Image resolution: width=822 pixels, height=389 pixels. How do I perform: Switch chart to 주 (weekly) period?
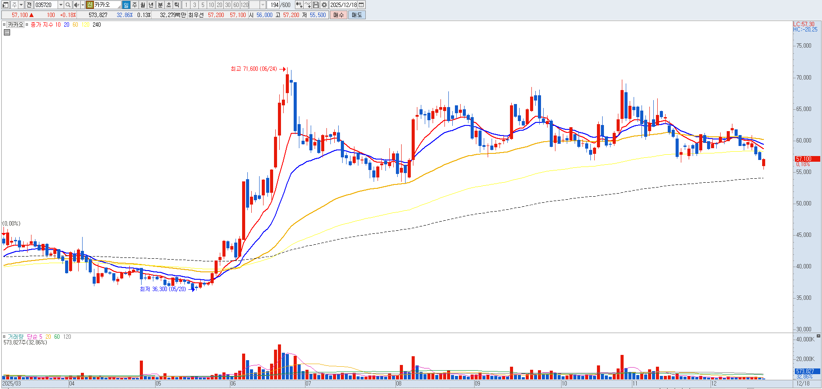tap(135, 5)
